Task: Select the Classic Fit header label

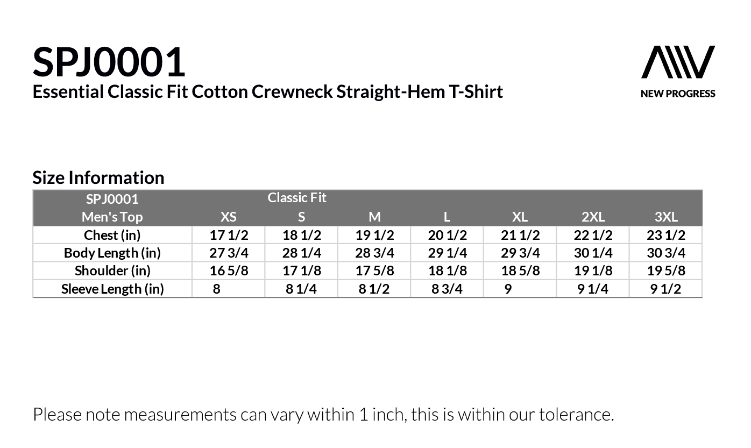Action: 297,198
